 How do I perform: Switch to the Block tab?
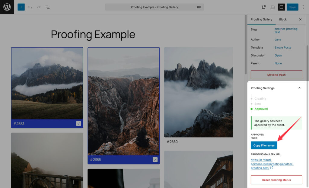click(283, 19)
